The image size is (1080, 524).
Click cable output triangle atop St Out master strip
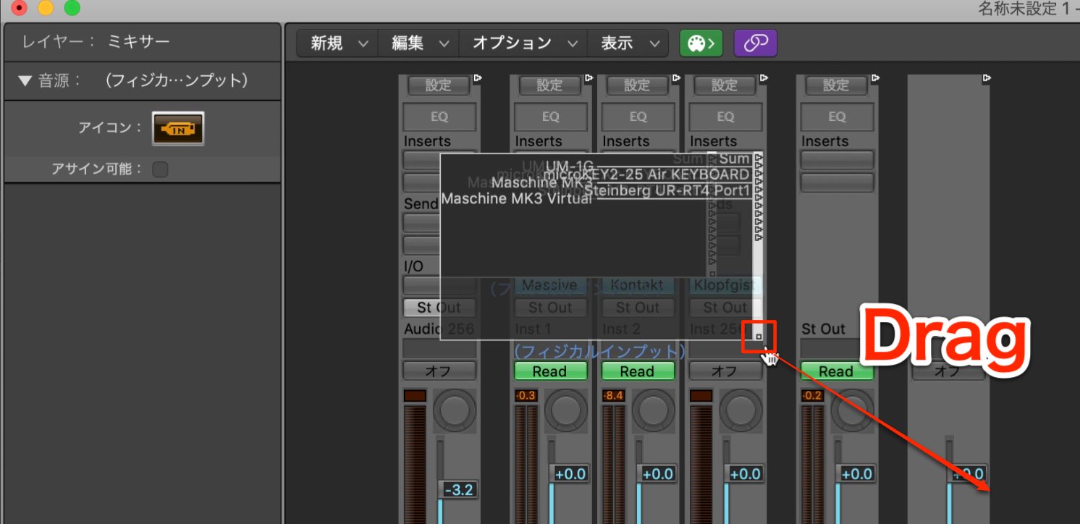coord(875,77)
